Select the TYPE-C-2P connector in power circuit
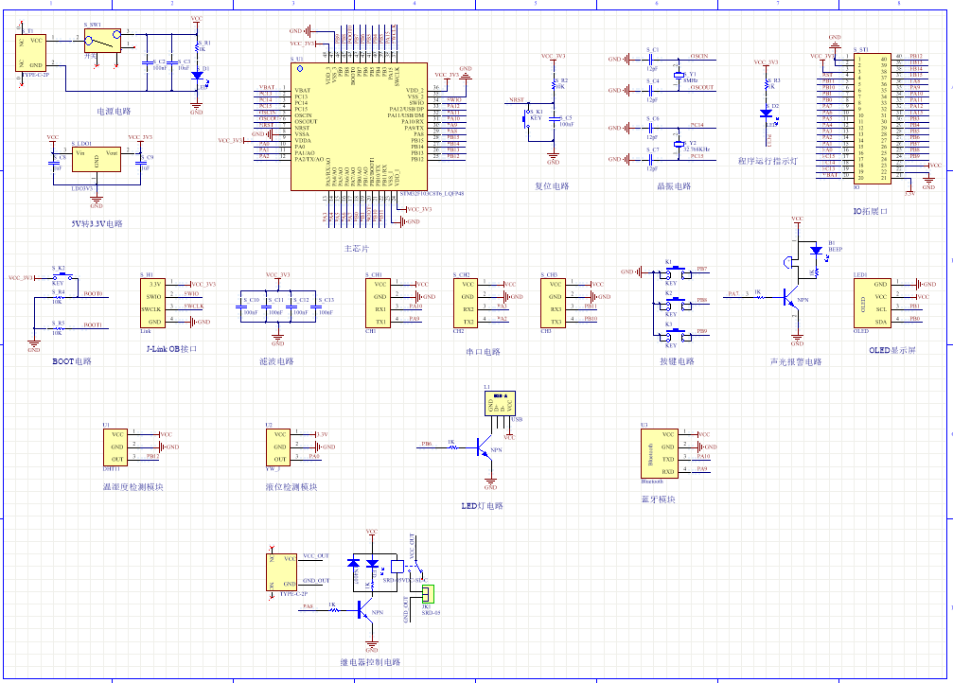The width and height of the screenshot is (953, 683). click(x=30, y=52)
